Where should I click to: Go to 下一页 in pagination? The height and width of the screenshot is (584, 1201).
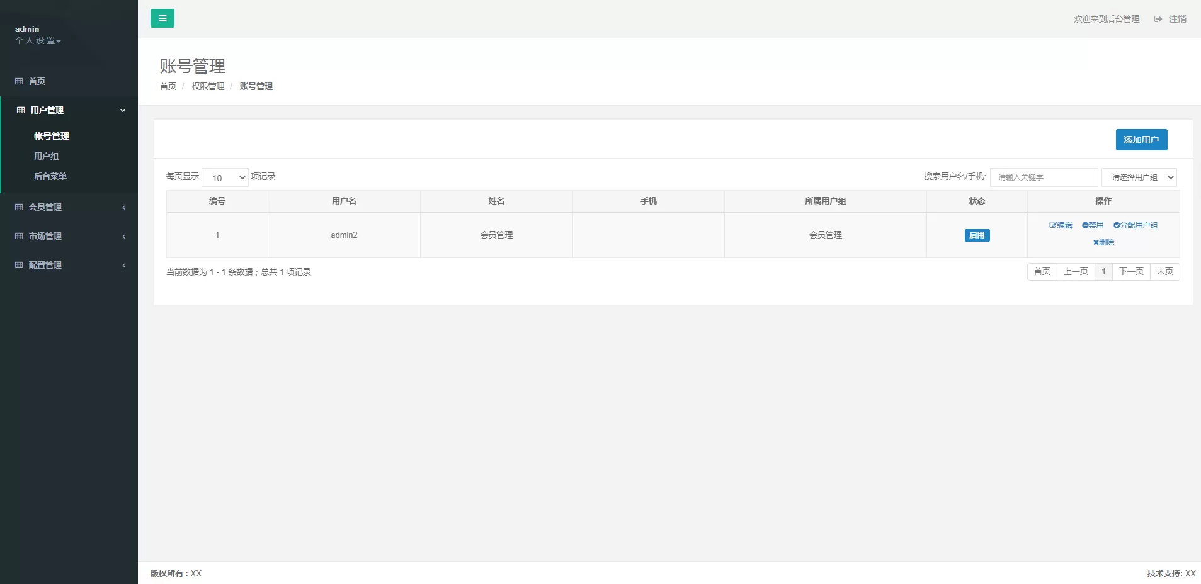pyautogui.click(x=1130, y=271)
